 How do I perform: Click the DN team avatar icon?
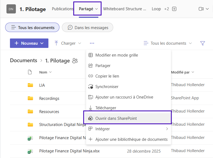[x=11, y=9]
